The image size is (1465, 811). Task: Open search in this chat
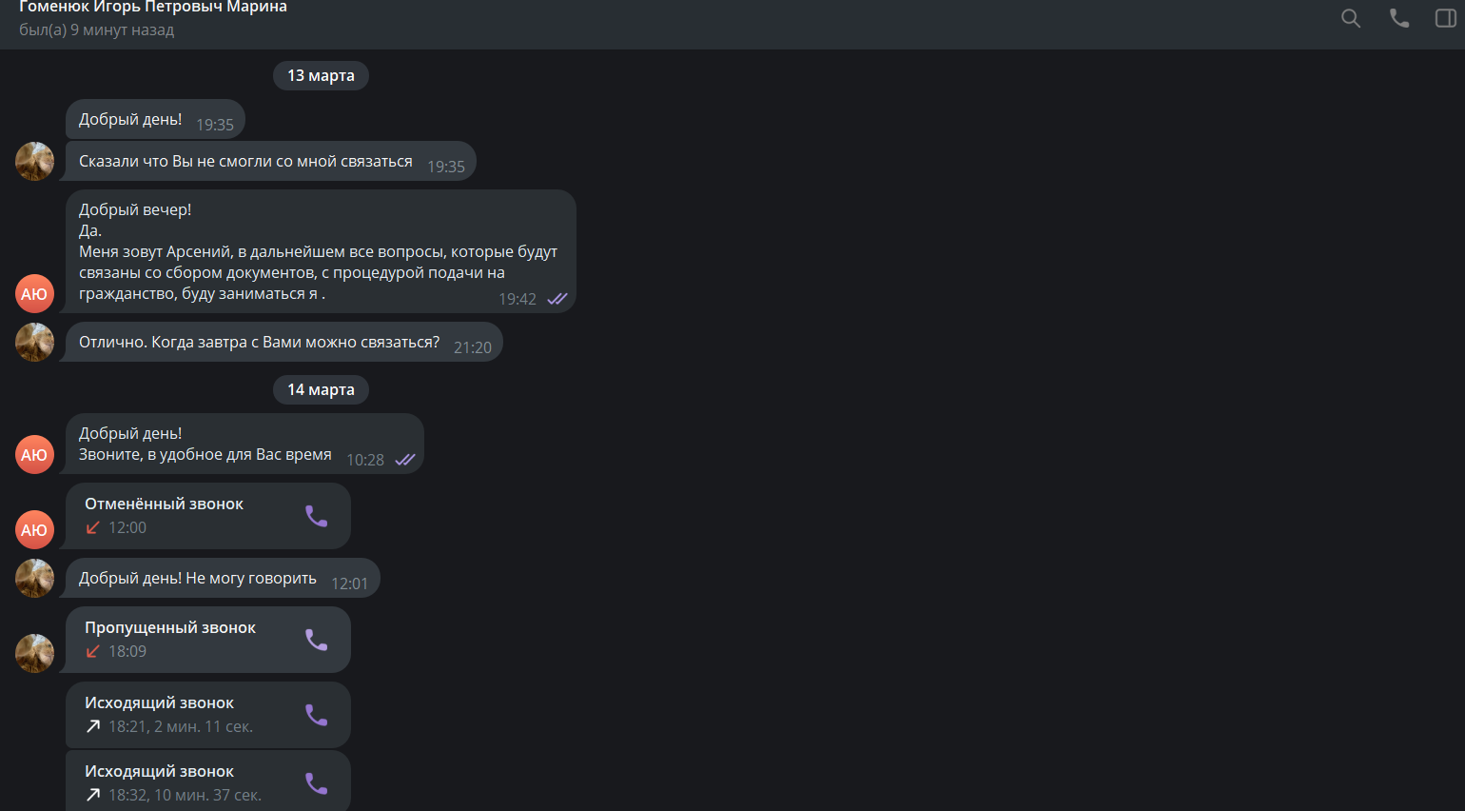click(x=1351, y=18)
